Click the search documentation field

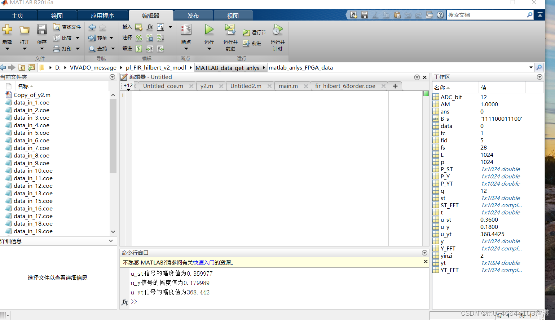tap(486, 15)
